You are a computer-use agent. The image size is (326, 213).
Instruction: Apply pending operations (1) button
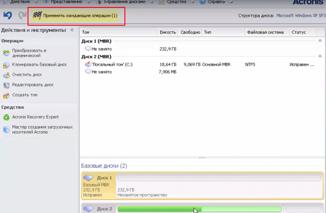click(80, 16)
